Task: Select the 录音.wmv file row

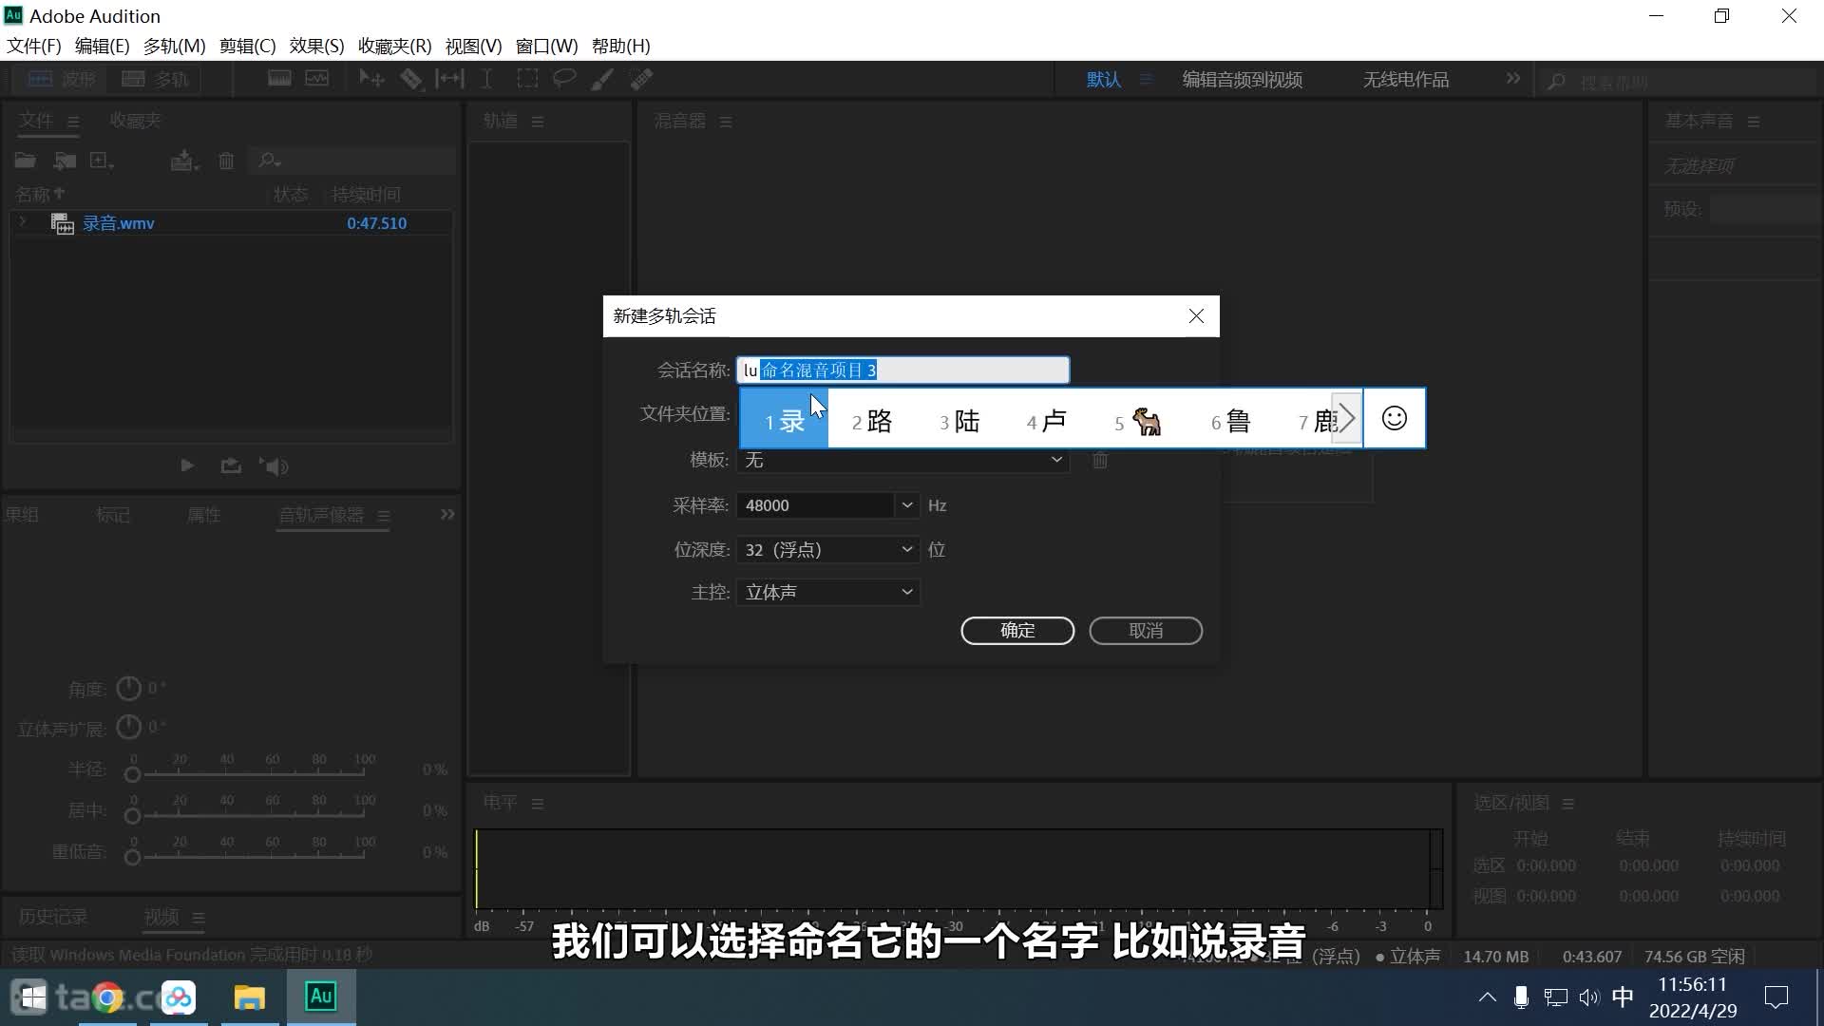Action: tap(232, 223)
